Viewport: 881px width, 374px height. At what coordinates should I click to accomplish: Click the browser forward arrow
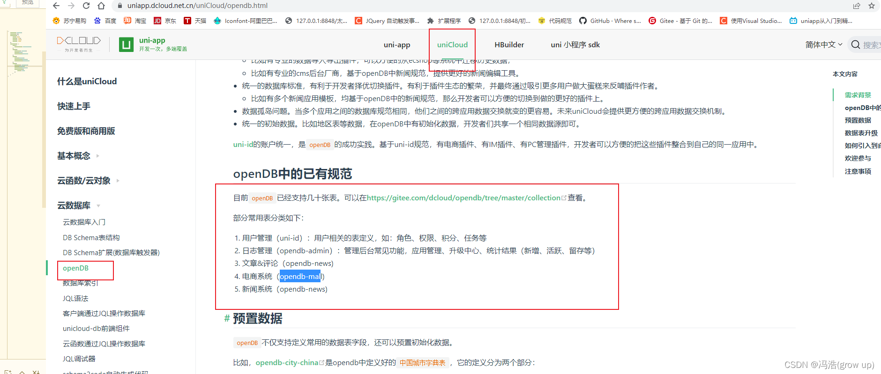tap(71, 6)
